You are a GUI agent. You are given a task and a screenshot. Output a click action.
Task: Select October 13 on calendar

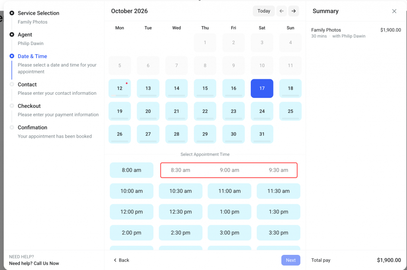point(148,88)
